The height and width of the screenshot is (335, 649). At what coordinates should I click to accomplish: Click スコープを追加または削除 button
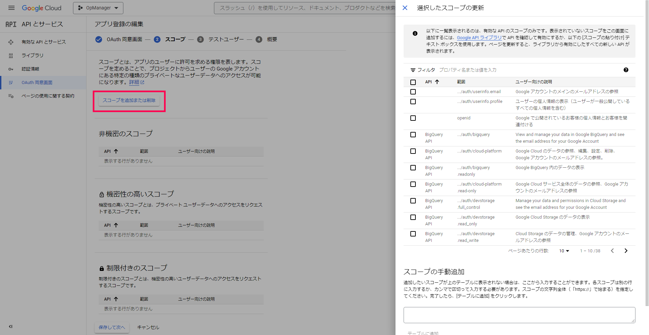(129, 100)
